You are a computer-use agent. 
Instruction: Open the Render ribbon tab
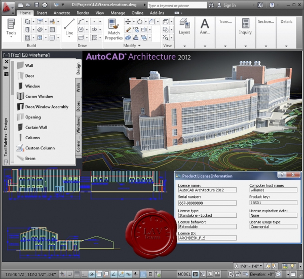click(x=83, y=13)
